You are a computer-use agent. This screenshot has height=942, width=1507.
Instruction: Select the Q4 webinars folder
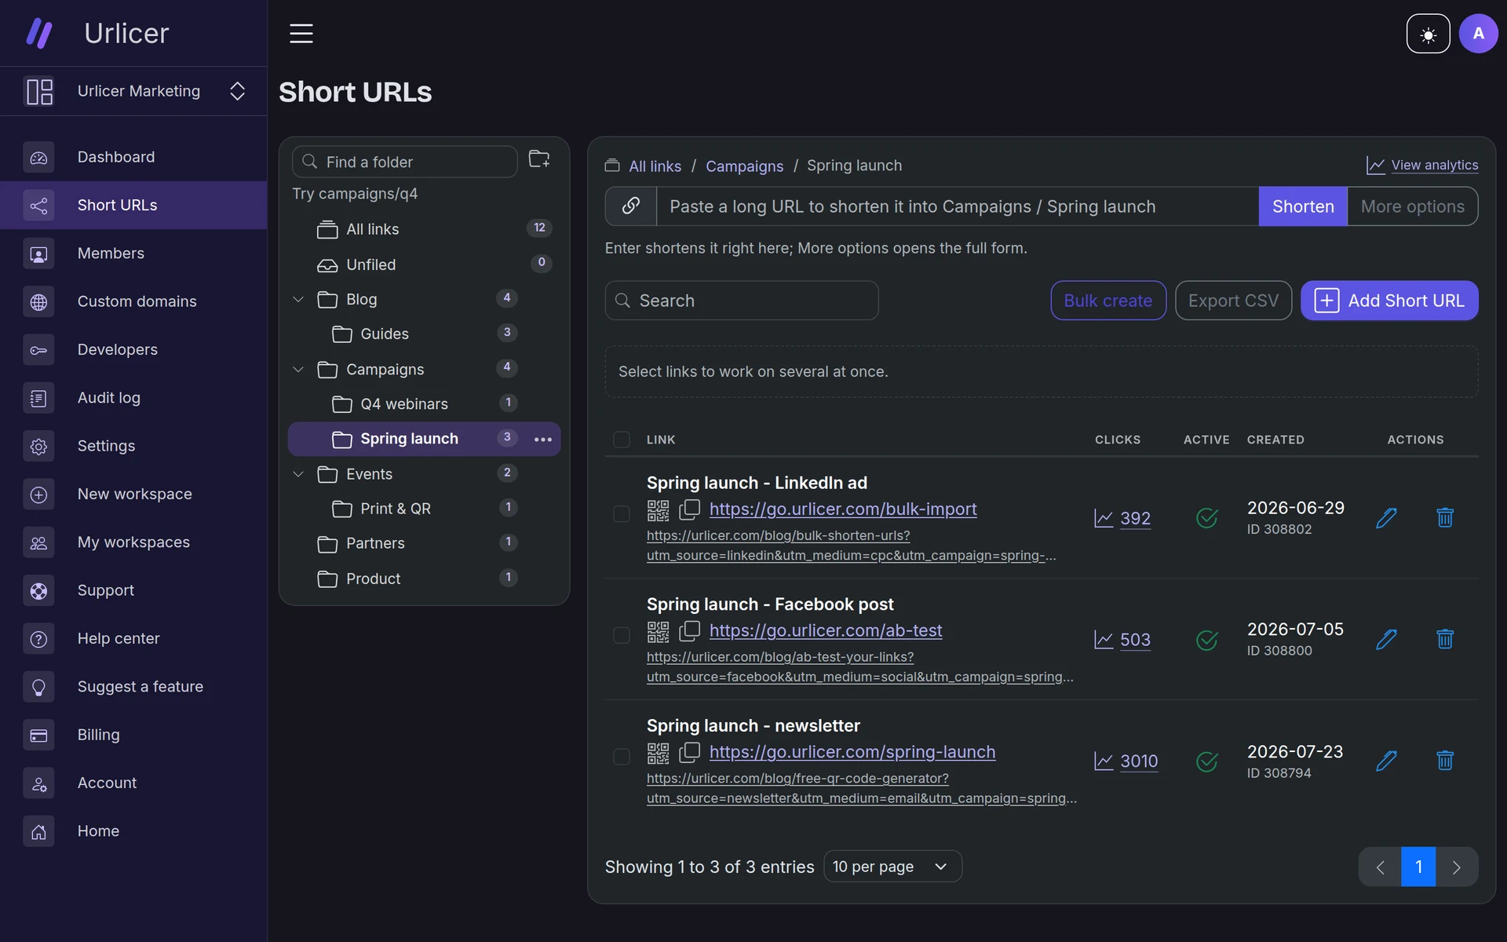pos(424,404)
